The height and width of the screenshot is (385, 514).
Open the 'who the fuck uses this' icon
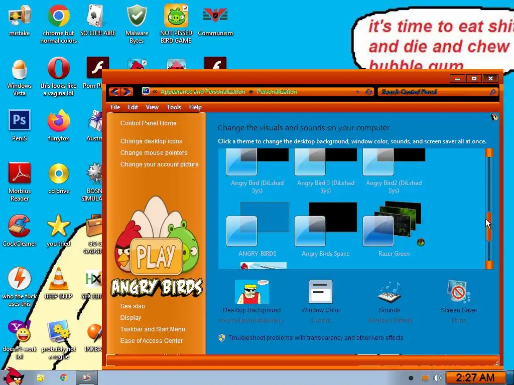[x=20, y=287]
